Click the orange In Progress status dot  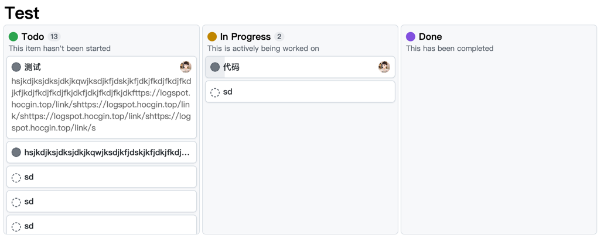(x=212, y=36)
